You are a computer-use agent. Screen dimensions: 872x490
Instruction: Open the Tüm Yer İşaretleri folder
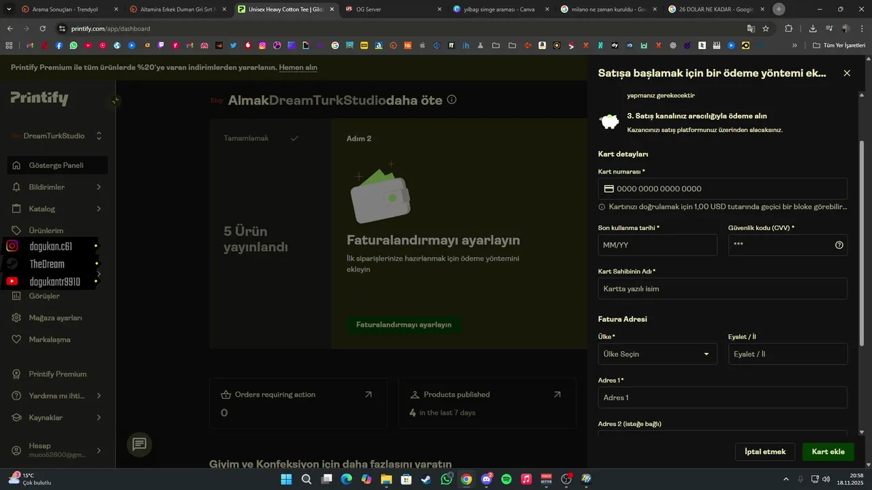tap(840, 46)
